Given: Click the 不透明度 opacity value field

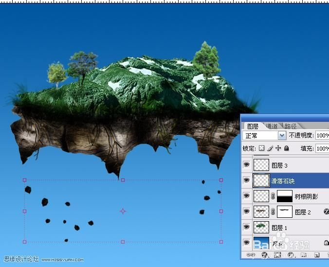Looking at the screenshot, I should point(322,135).
